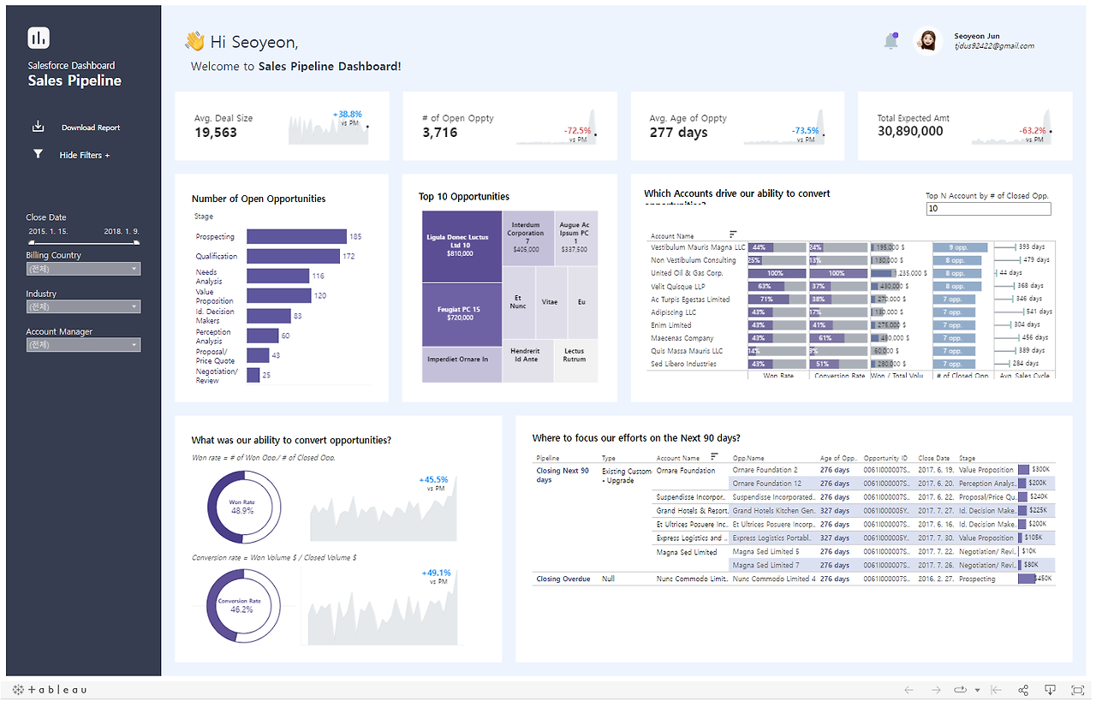
Task: Click the Salesforce Dashboard bar-chart logo
Action: click(38, 37)
